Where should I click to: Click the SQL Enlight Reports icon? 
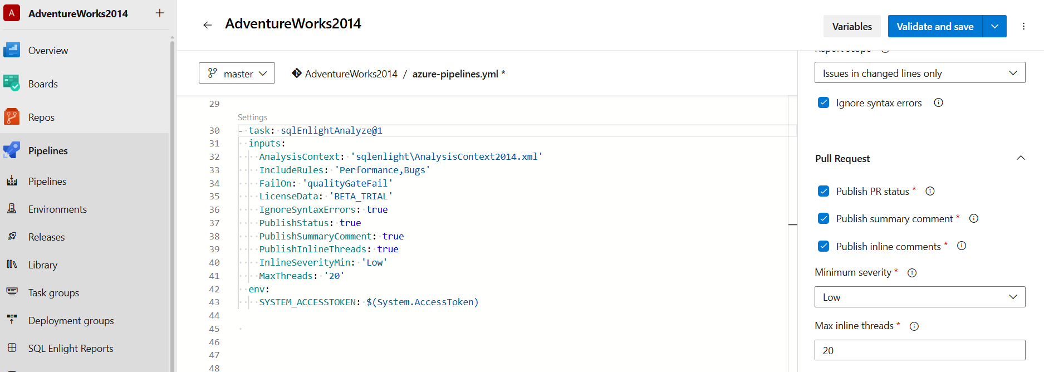coord(12,348)
